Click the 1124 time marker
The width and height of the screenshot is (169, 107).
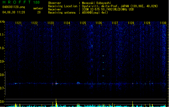(x=67, y=23)
